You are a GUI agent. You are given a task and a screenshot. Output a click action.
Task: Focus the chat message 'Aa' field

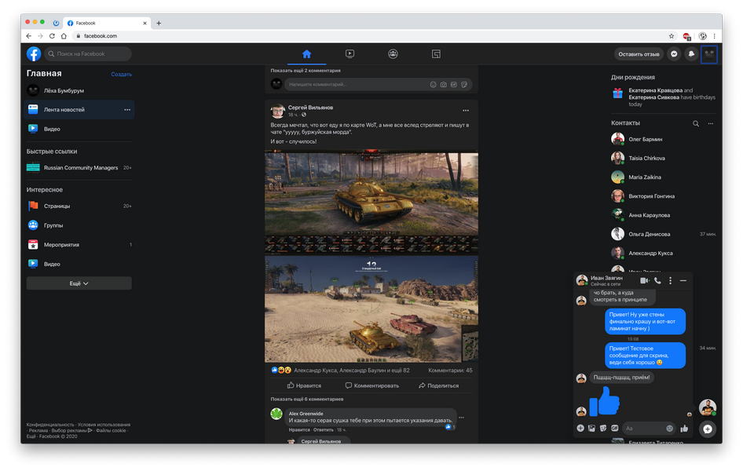(649, 429)
